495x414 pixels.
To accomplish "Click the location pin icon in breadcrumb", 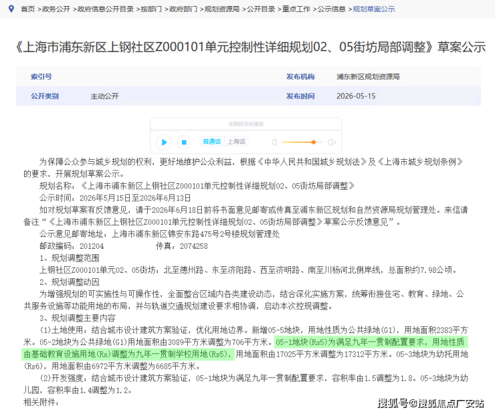I will point(11,9).
